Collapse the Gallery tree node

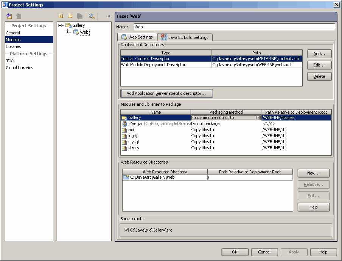pyautogui.click(x=59, y=25)
